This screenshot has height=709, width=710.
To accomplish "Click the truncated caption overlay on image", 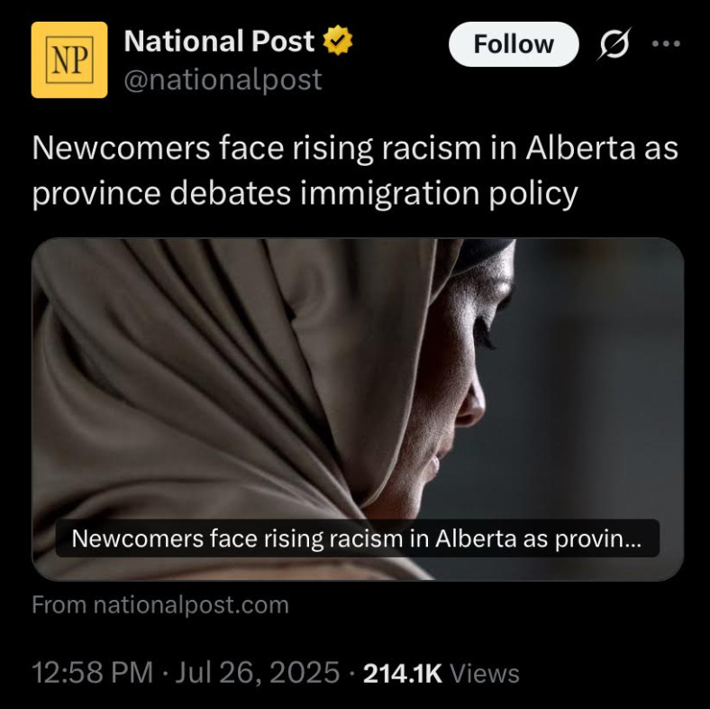I will click(x=358, y=539).
